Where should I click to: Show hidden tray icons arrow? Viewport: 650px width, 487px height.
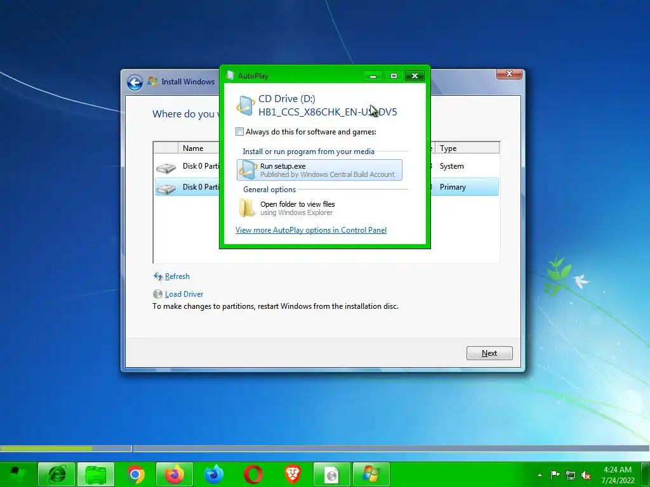pyautogui.click(x=540, y=475)
